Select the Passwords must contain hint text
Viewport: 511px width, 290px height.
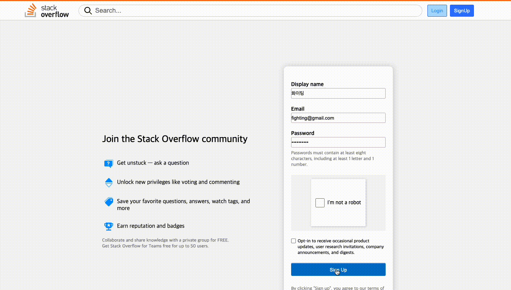tap(333, 158)
